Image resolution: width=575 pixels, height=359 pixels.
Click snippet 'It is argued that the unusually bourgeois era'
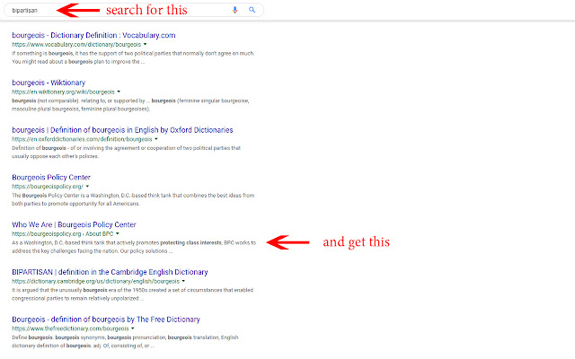132,294
